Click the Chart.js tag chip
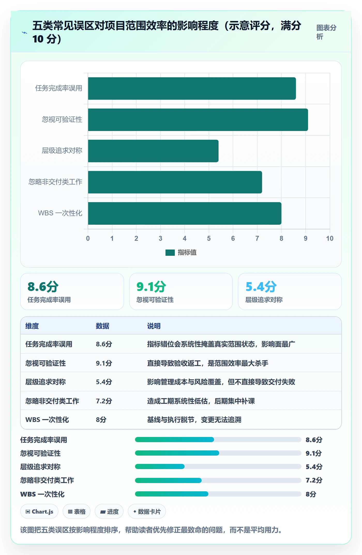The image size is (362, 555). pyautogui.click(x=39, y=512)
